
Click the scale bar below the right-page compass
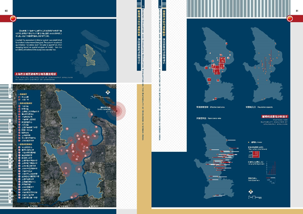point(255,197)
